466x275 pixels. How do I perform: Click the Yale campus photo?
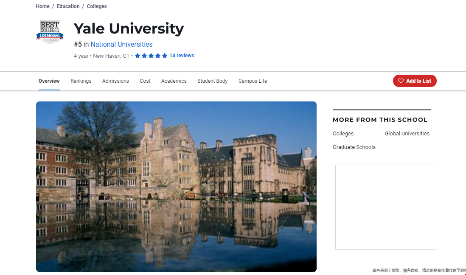pos(176,187)
